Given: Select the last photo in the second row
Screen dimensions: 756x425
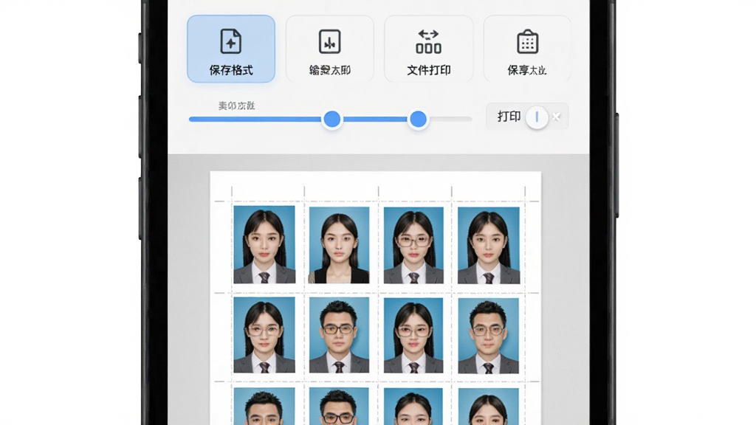Looking at the screenshot, I should coord(489,336).
